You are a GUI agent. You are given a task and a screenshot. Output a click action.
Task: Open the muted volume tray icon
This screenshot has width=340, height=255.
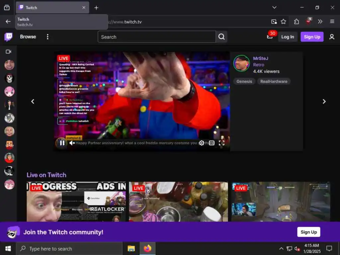coord(297,248)
